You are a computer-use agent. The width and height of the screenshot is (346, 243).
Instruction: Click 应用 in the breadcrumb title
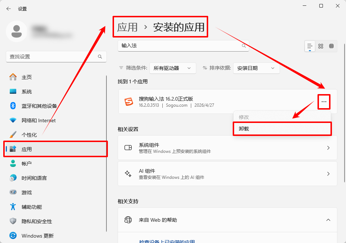127,27
